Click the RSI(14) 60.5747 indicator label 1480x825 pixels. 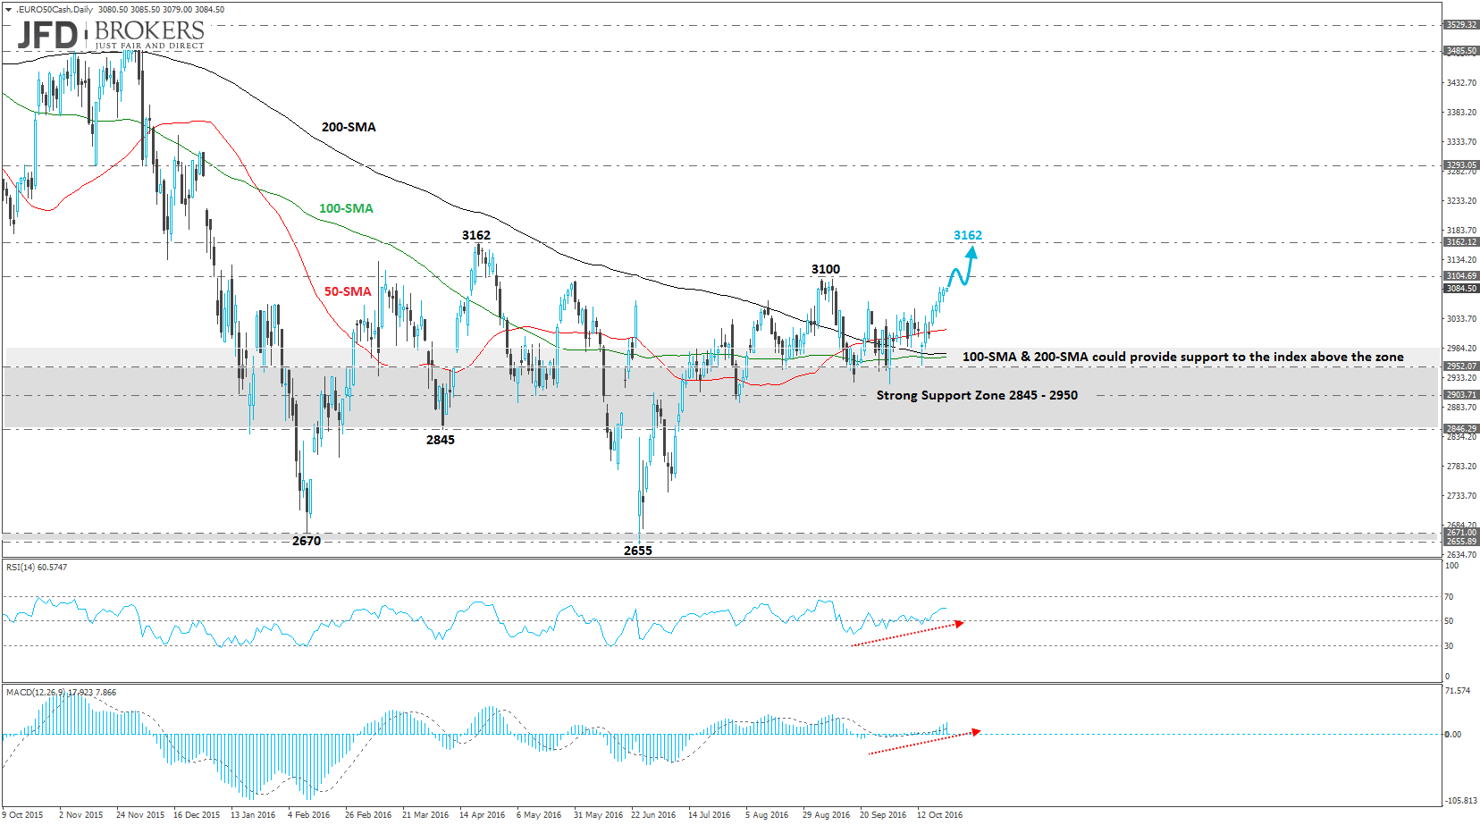pos(37,568)
